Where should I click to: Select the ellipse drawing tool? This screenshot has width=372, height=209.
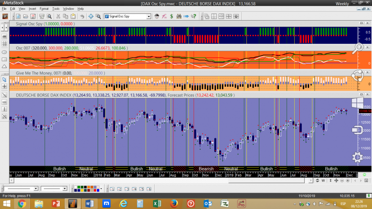coord(4,52)
